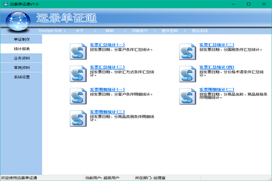The image size is (272, 181).
Task: Click the 发票汇总统计(四) report icon
Action: pos(188,74)
